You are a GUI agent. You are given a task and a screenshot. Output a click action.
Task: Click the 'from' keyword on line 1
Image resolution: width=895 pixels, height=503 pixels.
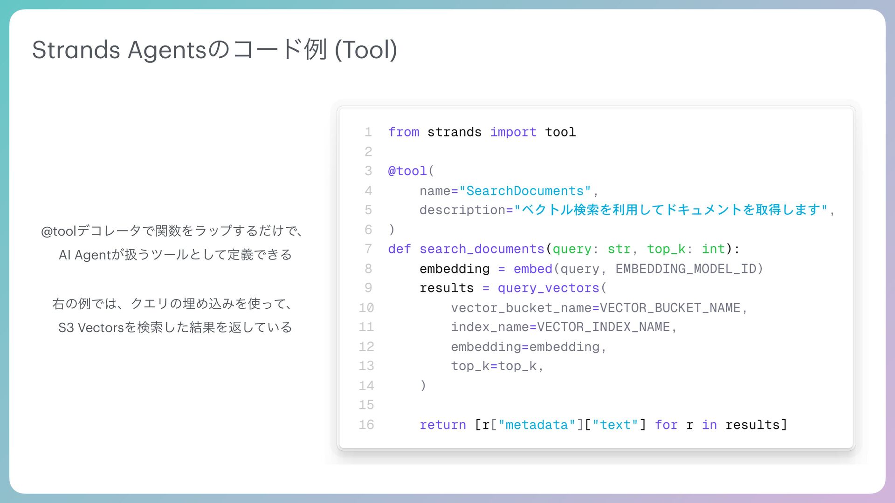404,132
